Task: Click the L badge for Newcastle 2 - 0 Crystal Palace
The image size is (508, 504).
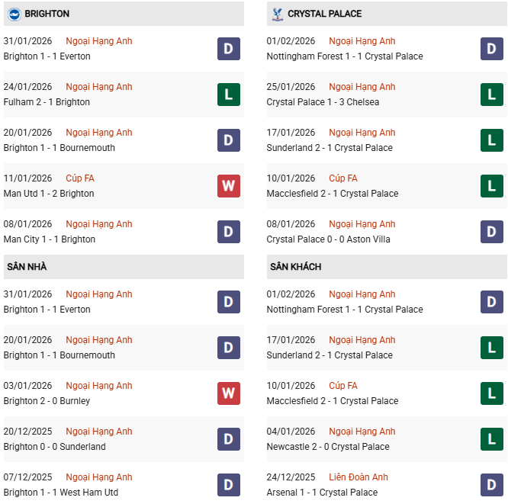Action: click(492, 439)
